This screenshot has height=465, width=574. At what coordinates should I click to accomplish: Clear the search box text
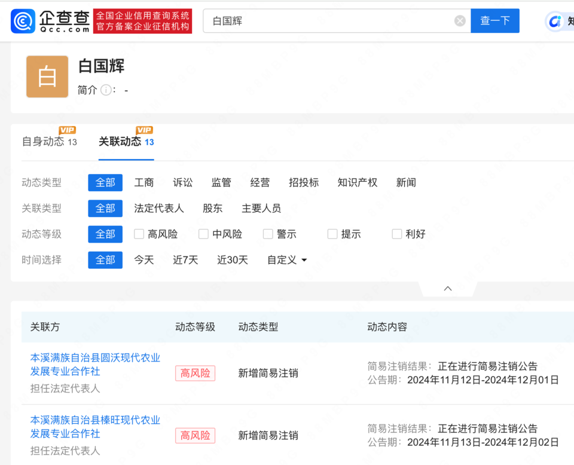click(x=460, y=21)
